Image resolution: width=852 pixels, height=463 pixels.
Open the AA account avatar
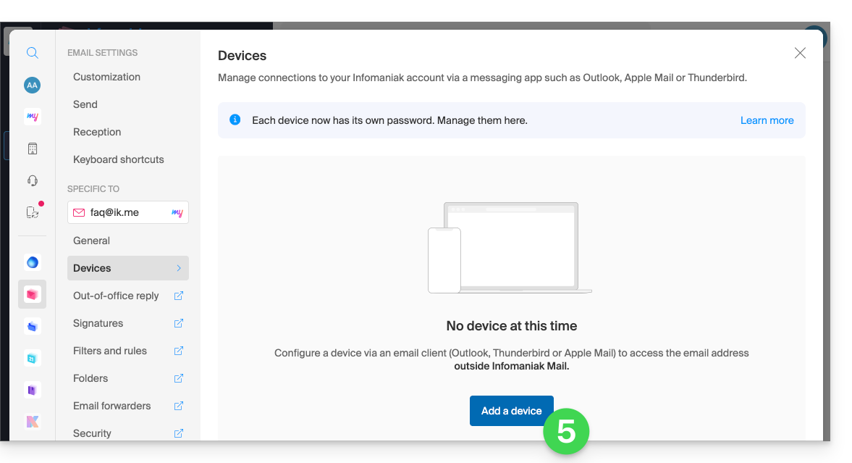(x=32, y=85)
